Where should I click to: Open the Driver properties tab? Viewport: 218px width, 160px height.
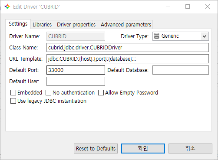coord(76,25)
